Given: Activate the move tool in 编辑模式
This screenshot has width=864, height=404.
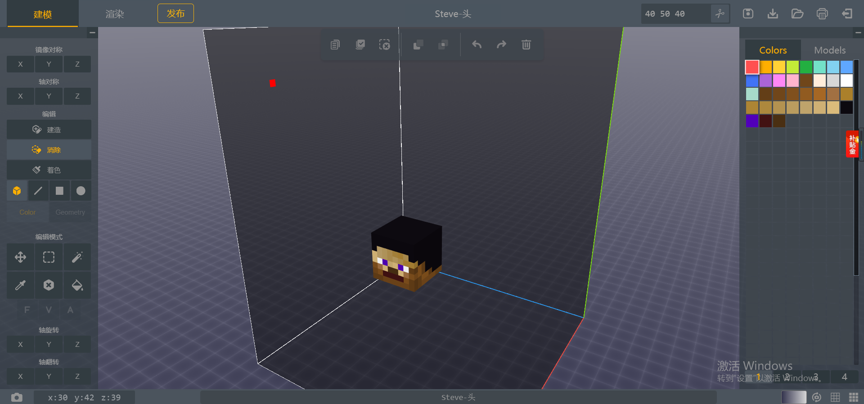Looking at the screenshot, I should point(20,257).
